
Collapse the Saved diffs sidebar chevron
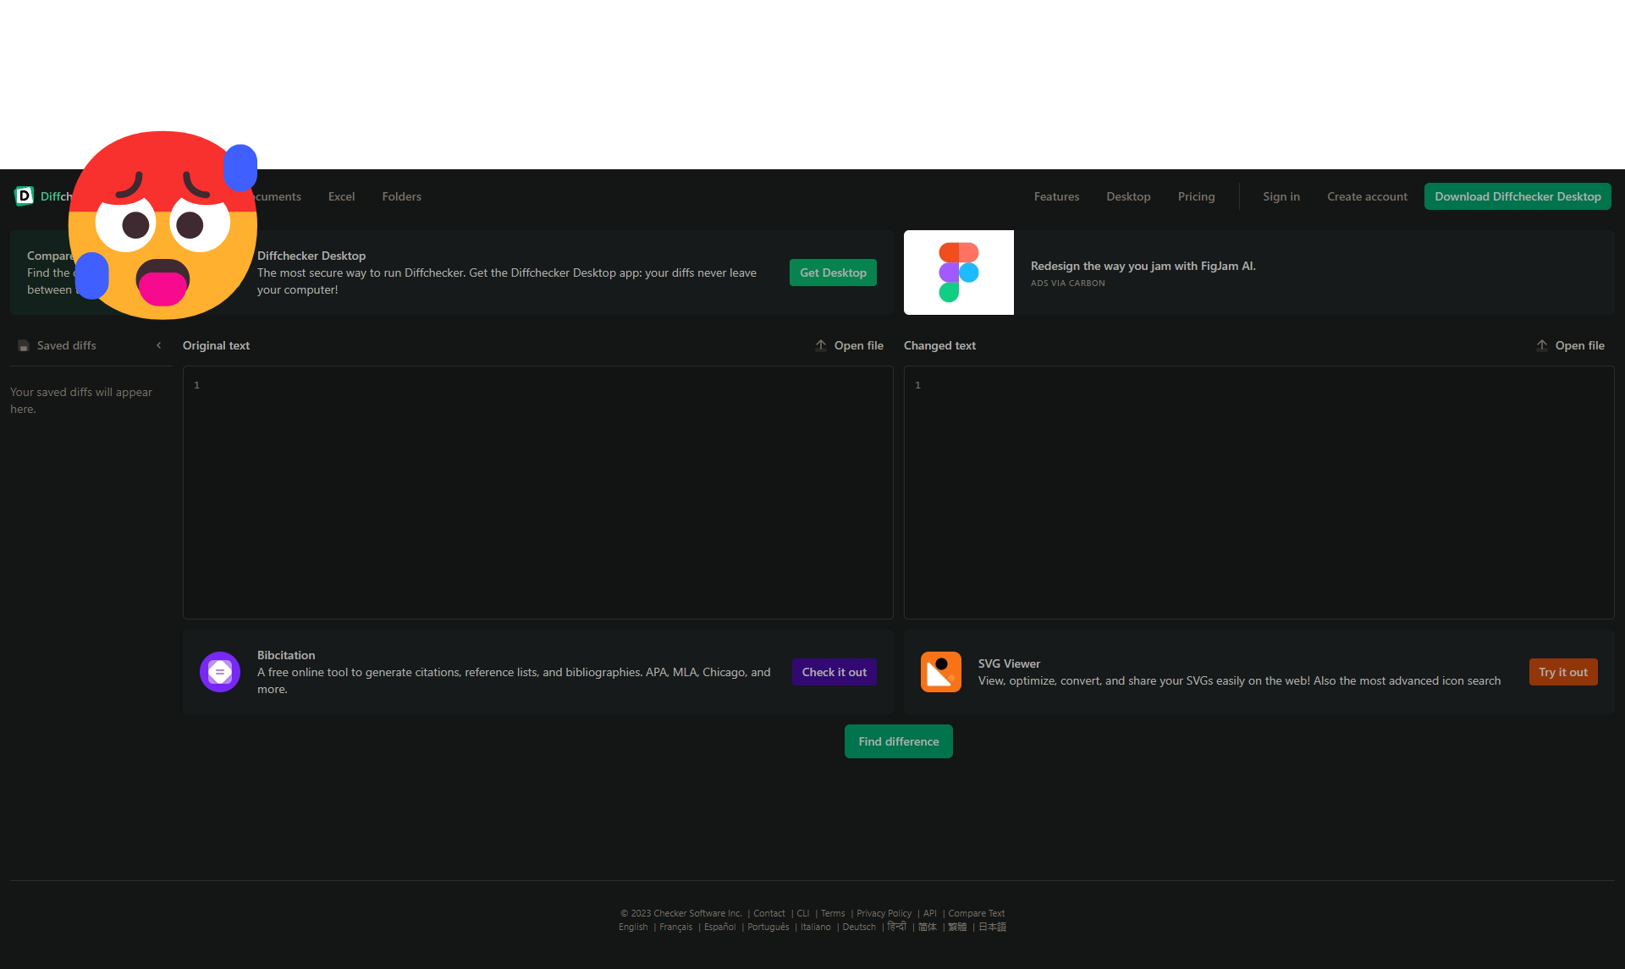pos(158,345)
